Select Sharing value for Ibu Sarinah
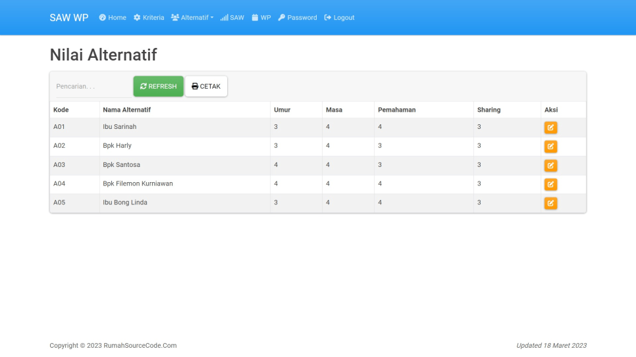Screen dimensions: 636x357 [x=479, y=127]
